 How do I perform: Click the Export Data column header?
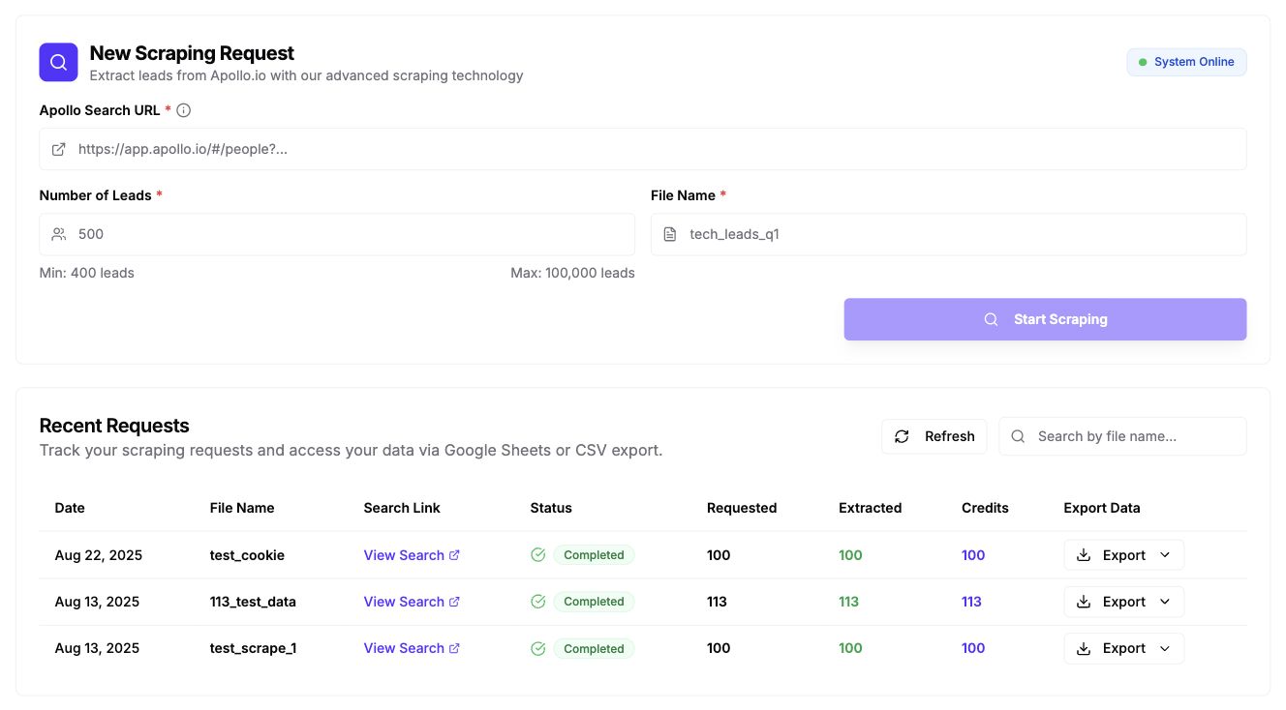tap(1102, 508)
